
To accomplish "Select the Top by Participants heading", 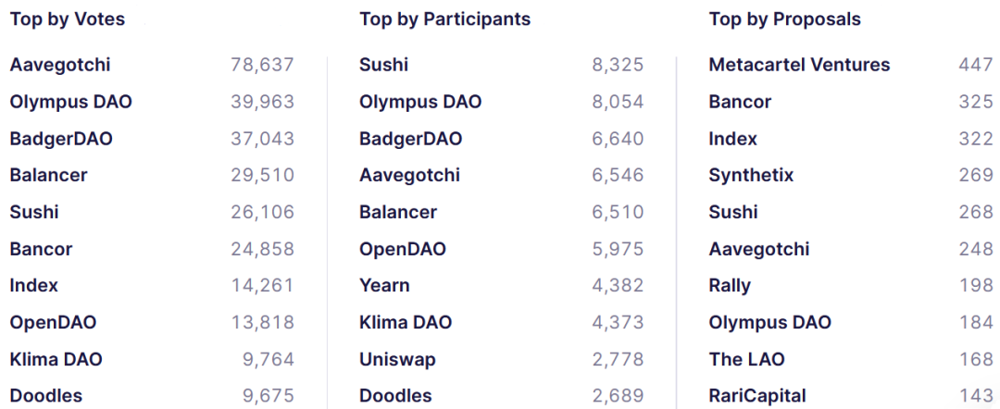I will click(x=445, y=19).
